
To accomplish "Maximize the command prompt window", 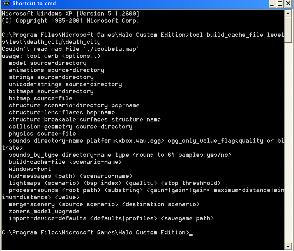I will [280, 4].
